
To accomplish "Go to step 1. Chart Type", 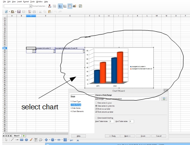I will [75, 101].
